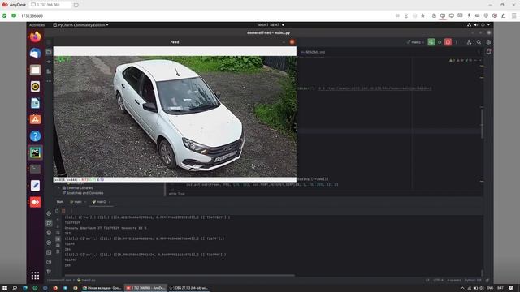The width and height of the screenshot is (520, 292).
Task: Expand External Libraries tree node
Action: click(59, 187)
